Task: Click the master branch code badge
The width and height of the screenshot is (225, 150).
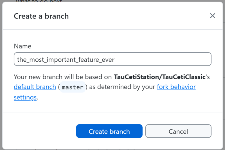Action: coord(73,87)
